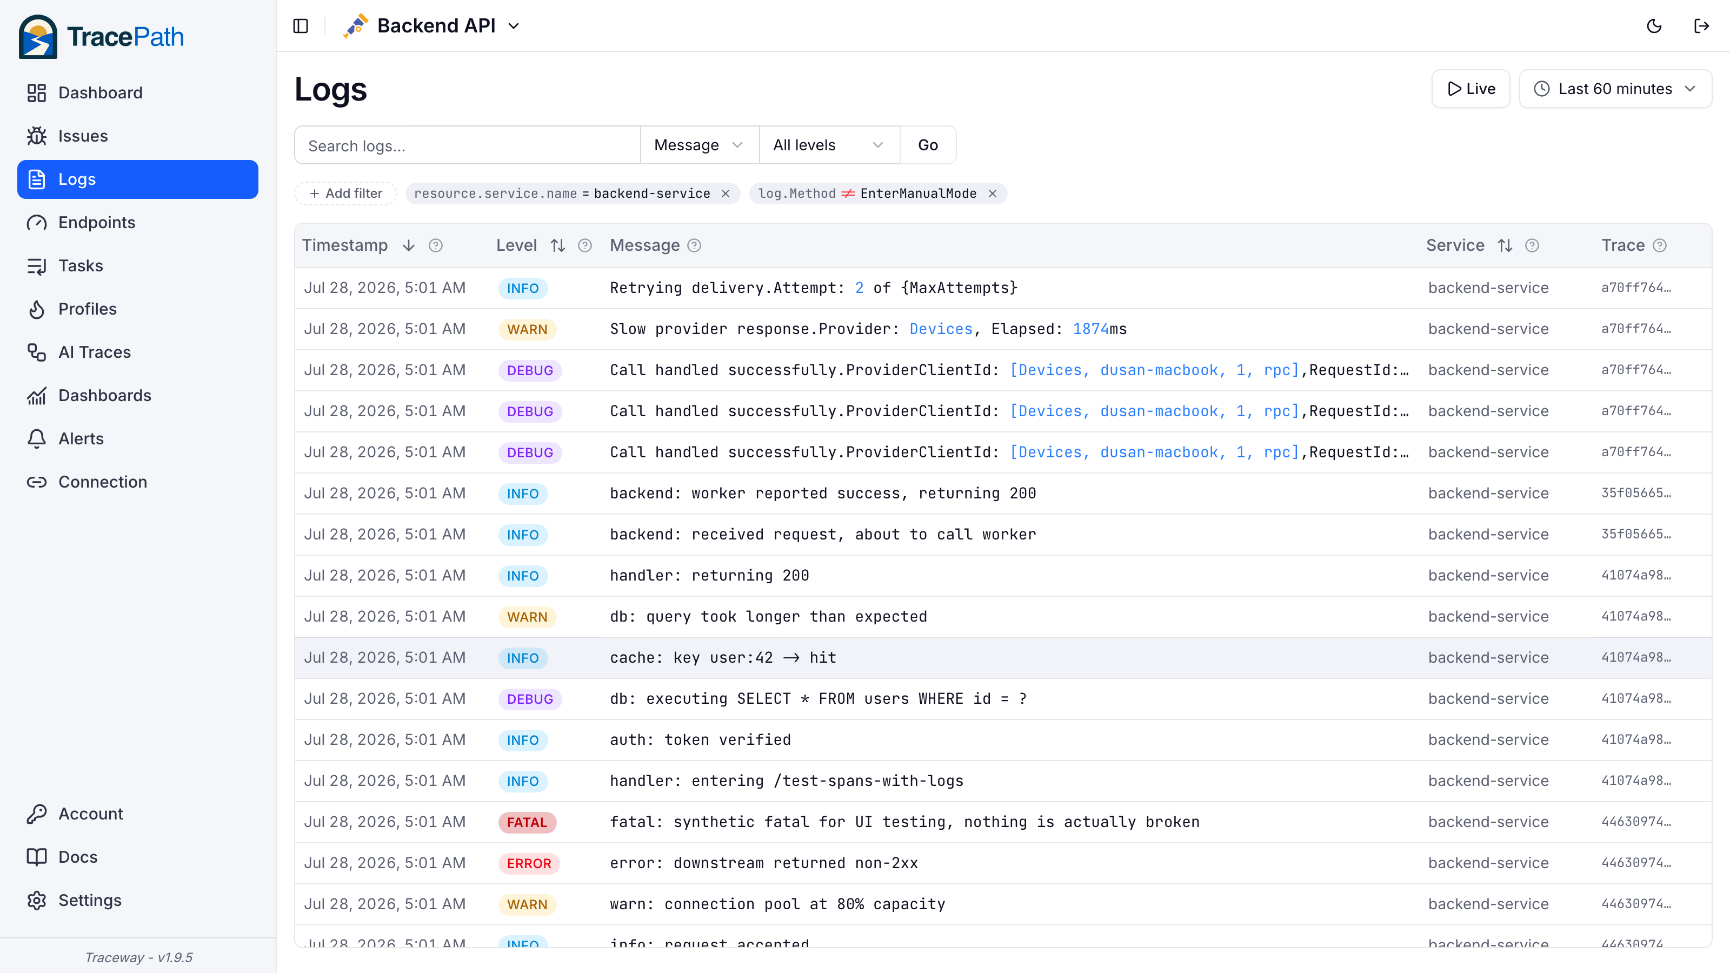This screenshot has height=973, width=1730.
Task: Sort by Timestamp arrow
Action: click(x=408, y=246)
